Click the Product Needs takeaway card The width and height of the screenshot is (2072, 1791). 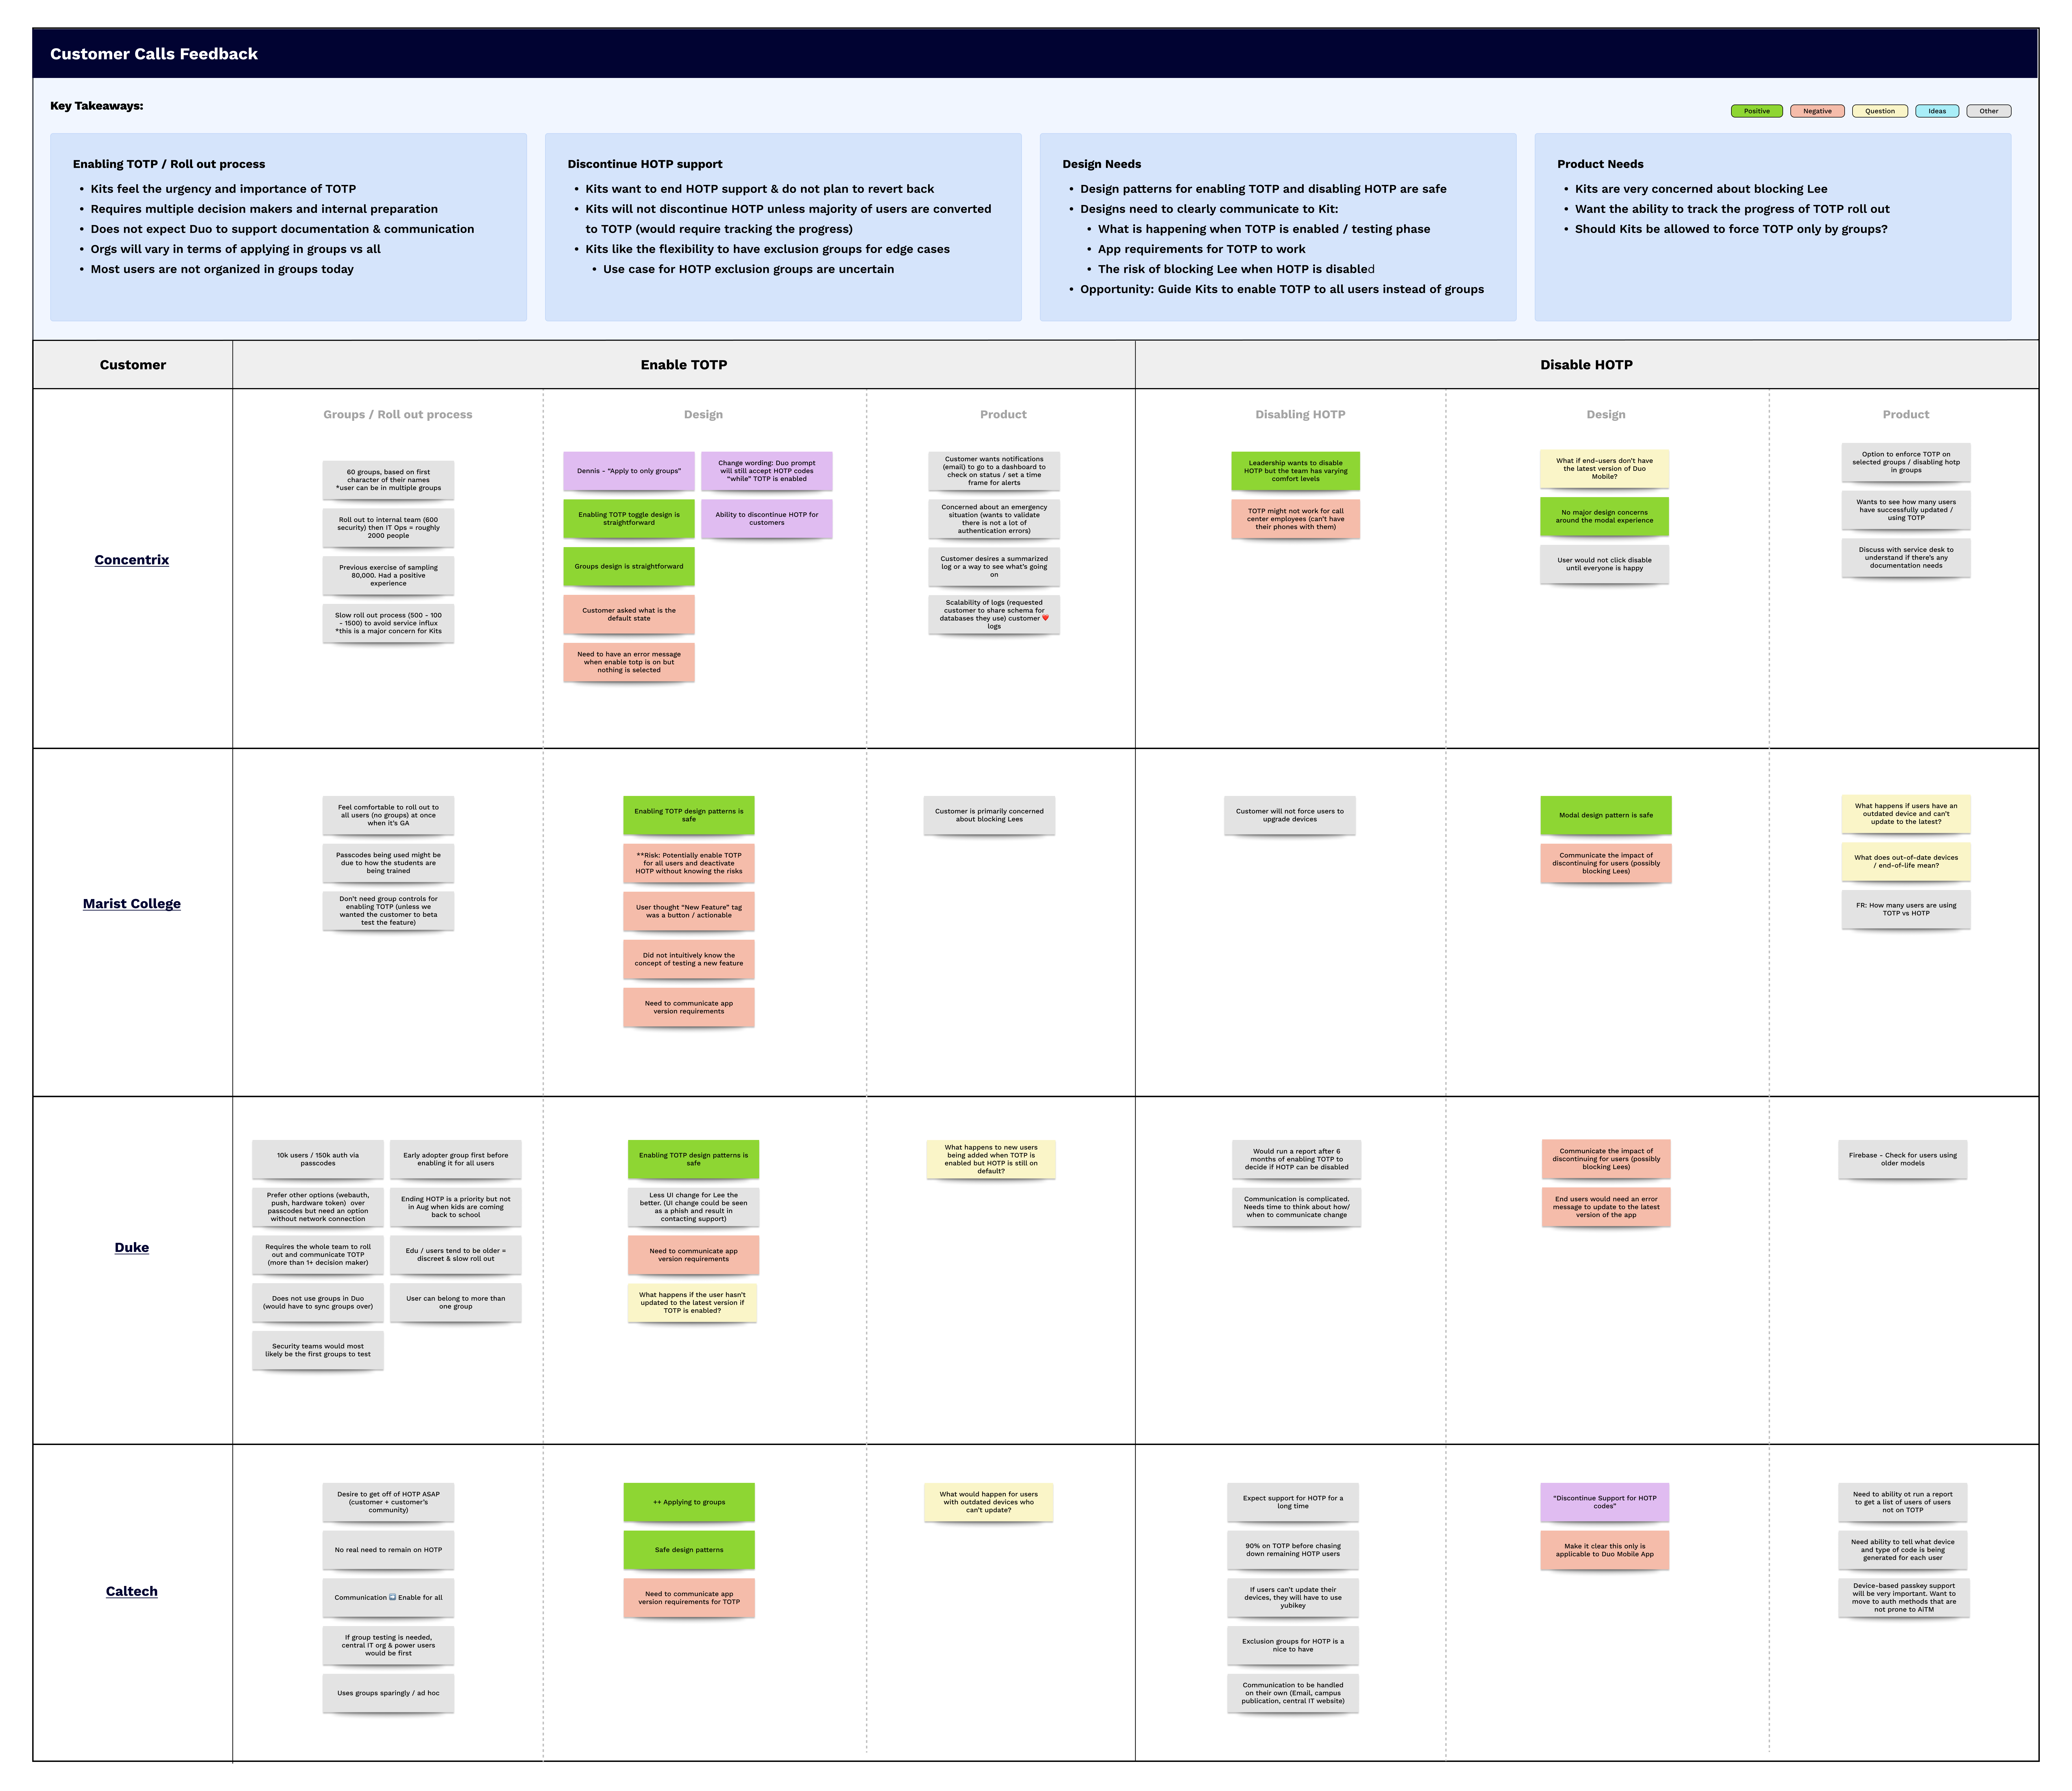coord(1772,227)
